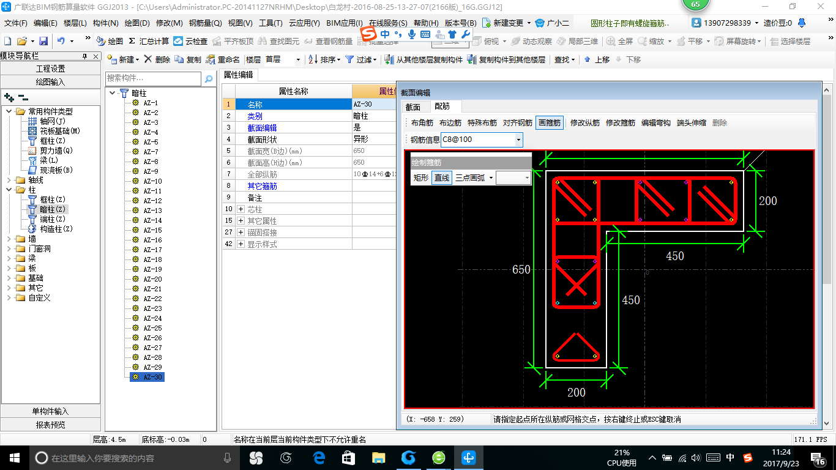Open the 工具(T) menu

click(x=271, y=23)
